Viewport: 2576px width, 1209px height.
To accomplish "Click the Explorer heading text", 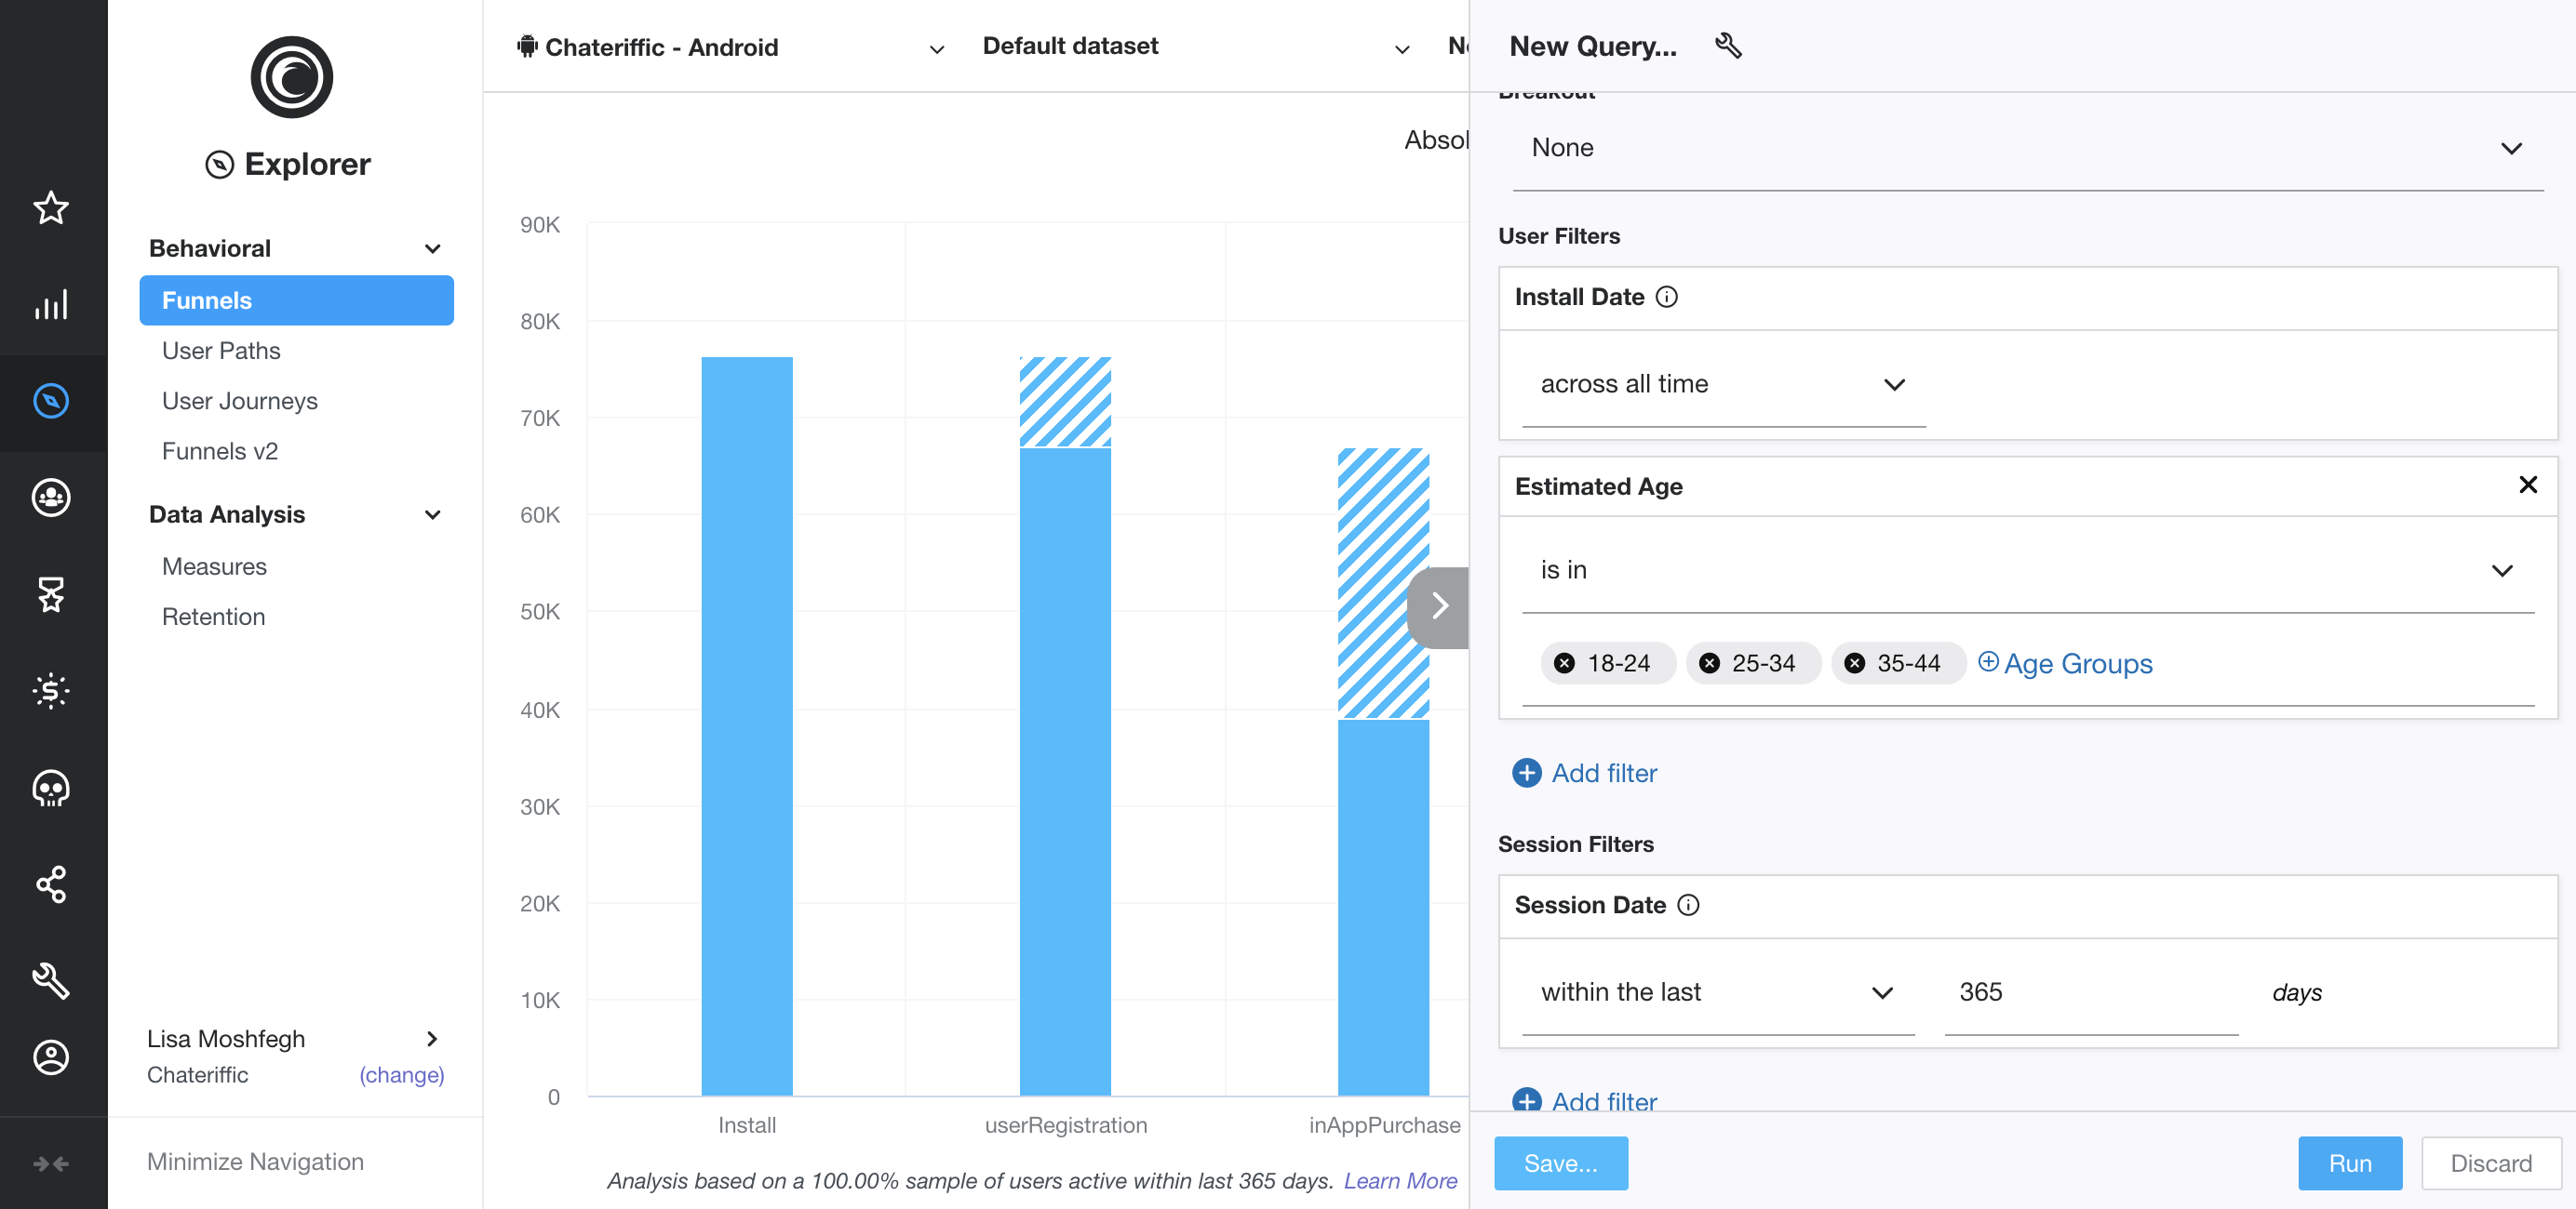I will point(307,164).
